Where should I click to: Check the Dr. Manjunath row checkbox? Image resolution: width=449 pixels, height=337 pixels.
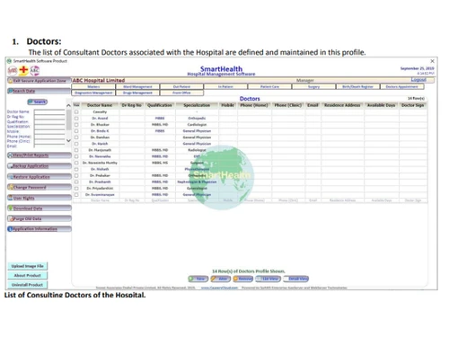click(76, 150)
